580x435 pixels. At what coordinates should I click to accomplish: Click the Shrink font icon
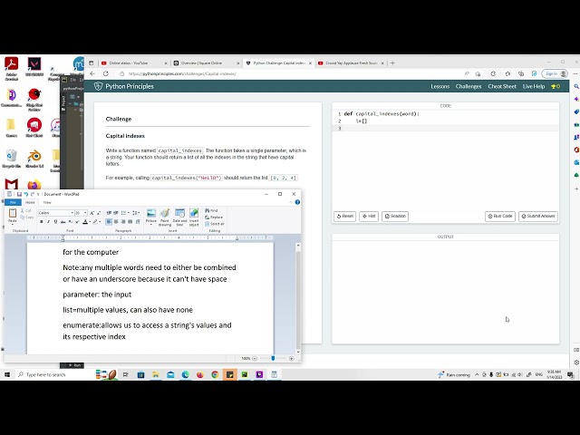99,213
